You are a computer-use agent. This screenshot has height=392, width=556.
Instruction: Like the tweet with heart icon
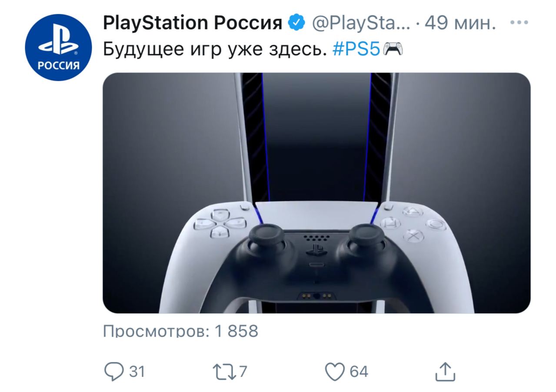[335, 372]
